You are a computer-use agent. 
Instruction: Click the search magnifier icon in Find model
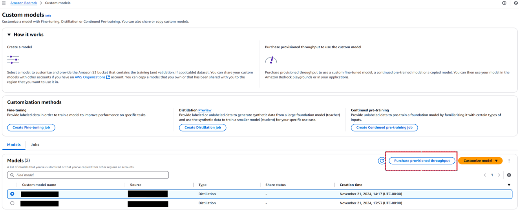point(12,175)
